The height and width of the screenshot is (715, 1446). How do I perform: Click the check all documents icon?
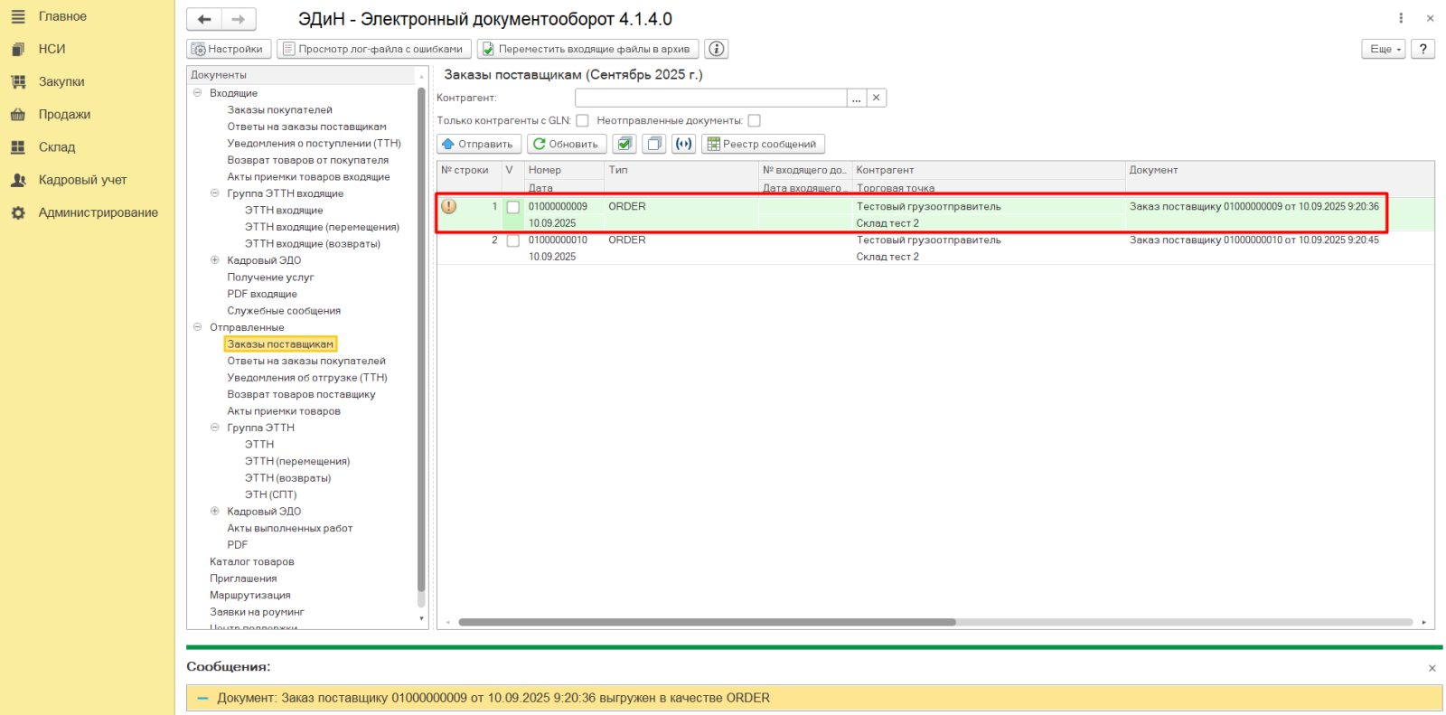pos(624,144)
